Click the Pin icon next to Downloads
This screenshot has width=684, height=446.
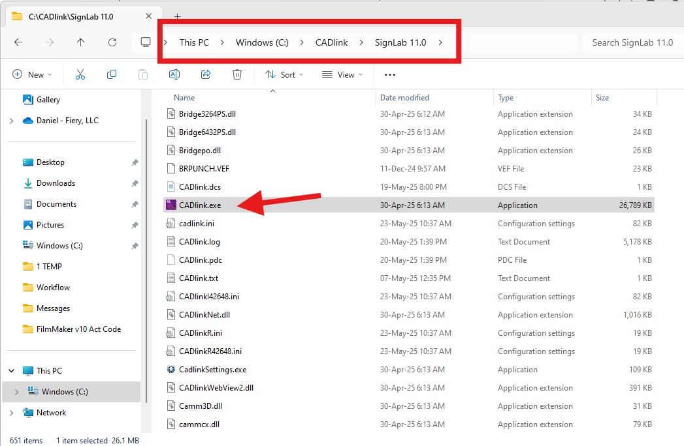[x=135, y=183]
